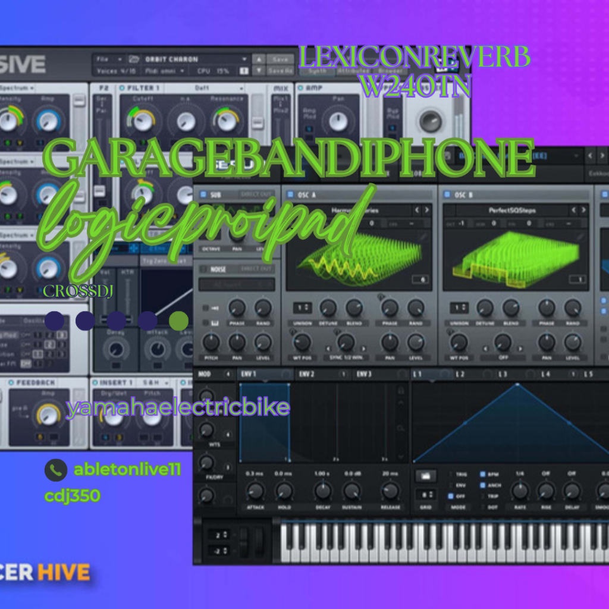Select next warp mode for OSC B
The width and height of the screenshot is (609, 609).
(x=520, y=349)
